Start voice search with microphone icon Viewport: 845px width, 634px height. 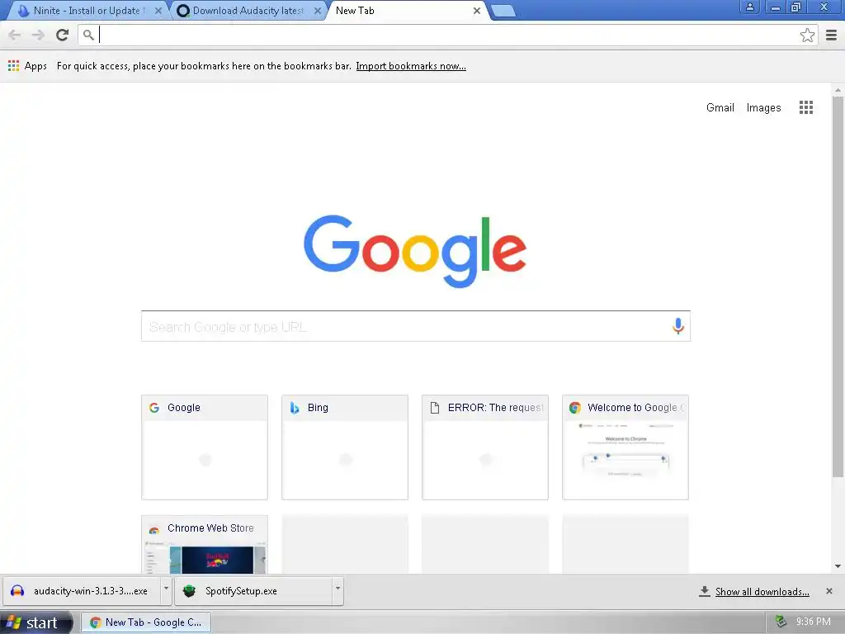[x=678, y=325]
